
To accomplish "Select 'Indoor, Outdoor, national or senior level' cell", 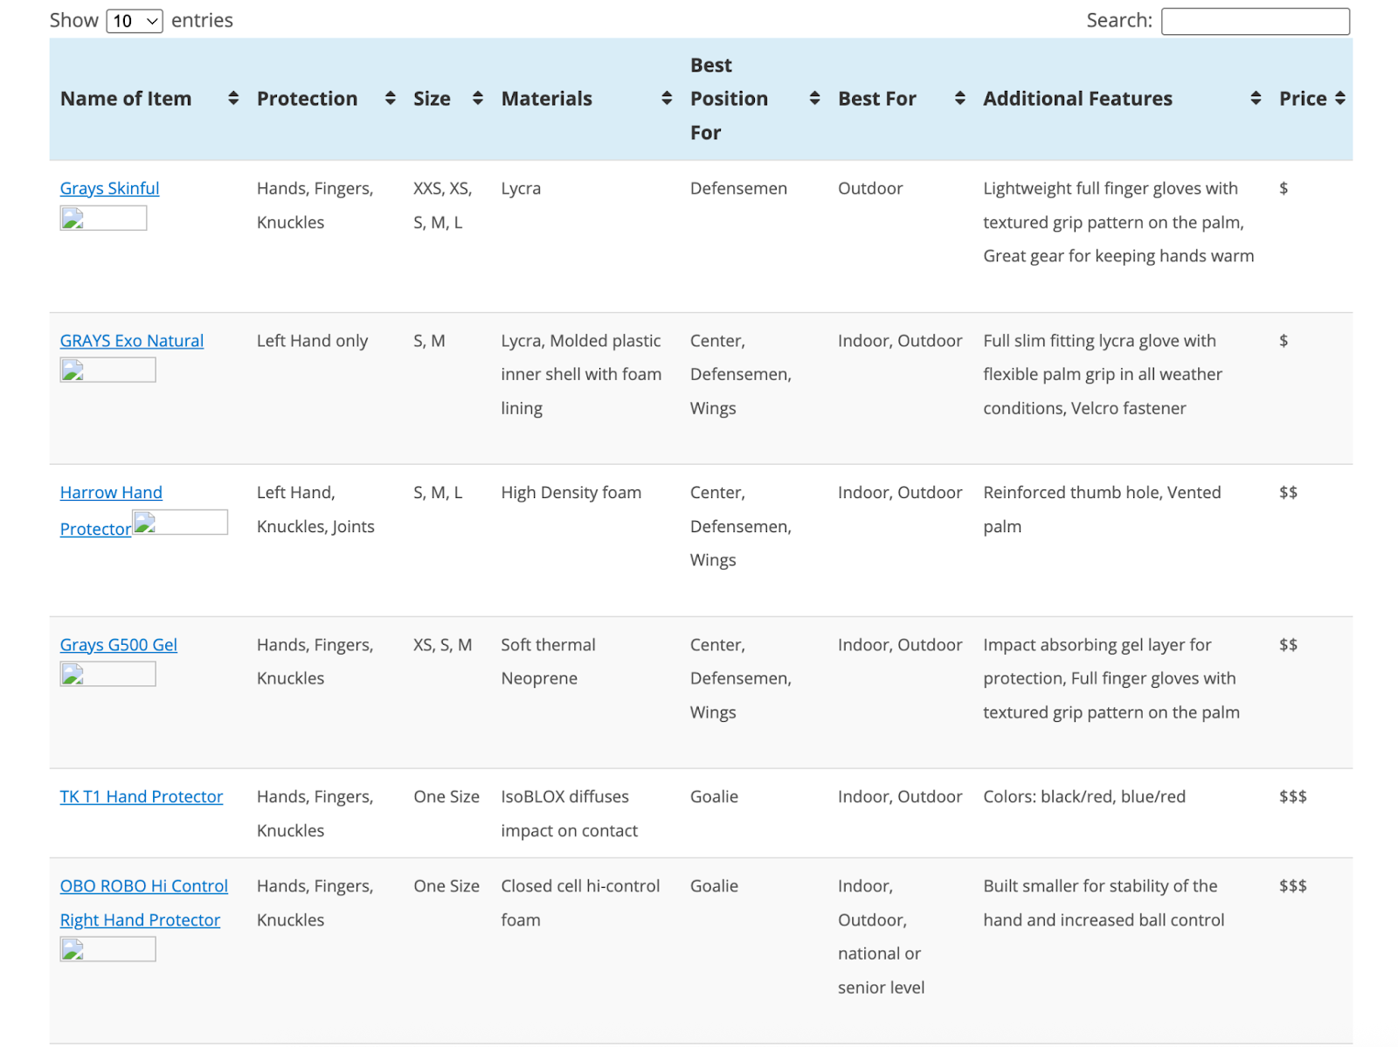I will click(x=882, y=937).
